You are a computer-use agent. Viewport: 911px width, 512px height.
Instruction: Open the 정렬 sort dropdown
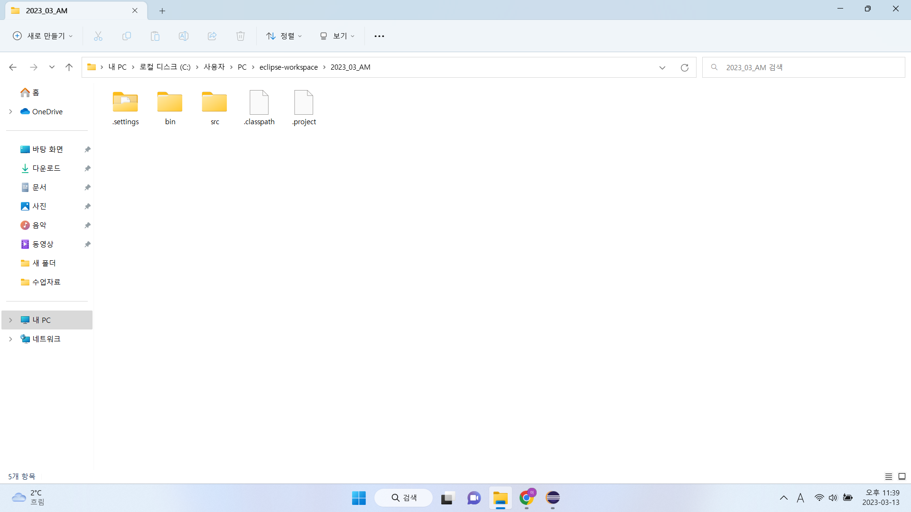[x=284, y=36]
